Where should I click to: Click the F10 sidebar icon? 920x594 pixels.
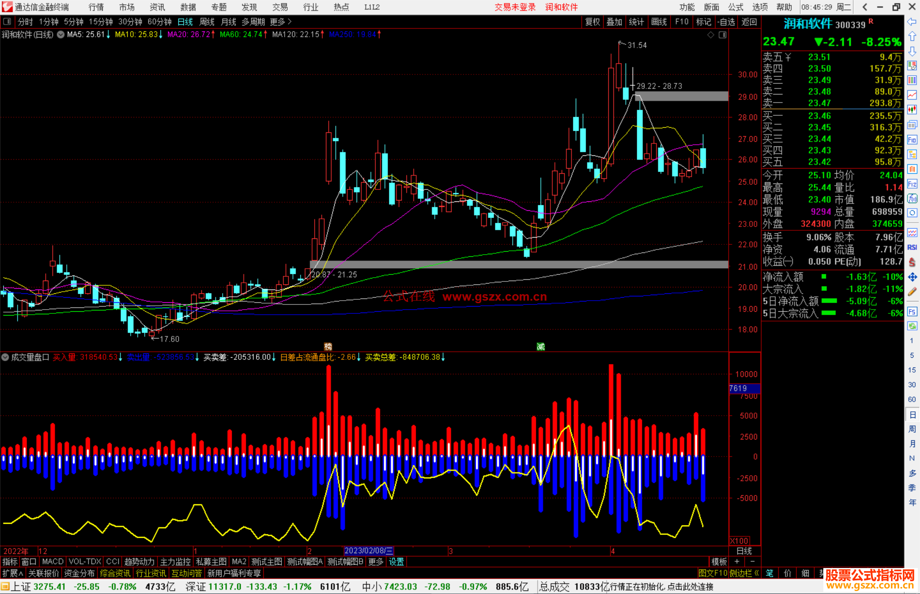pos(912,140)
